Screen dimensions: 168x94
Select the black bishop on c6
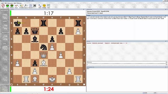click(x=35, y=39)
